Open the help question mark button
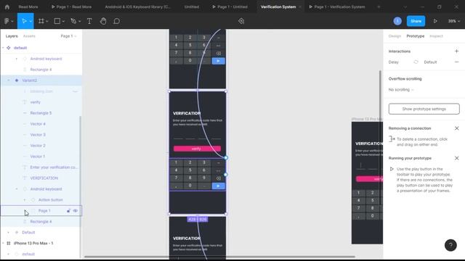465x261 pixels. 450,245
